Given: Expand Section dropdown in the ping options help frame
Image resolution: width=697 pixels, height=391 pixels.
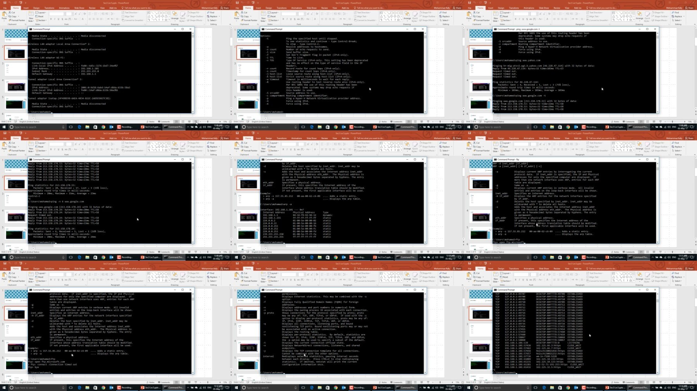Looking at the screenshot, I should 273,20.
